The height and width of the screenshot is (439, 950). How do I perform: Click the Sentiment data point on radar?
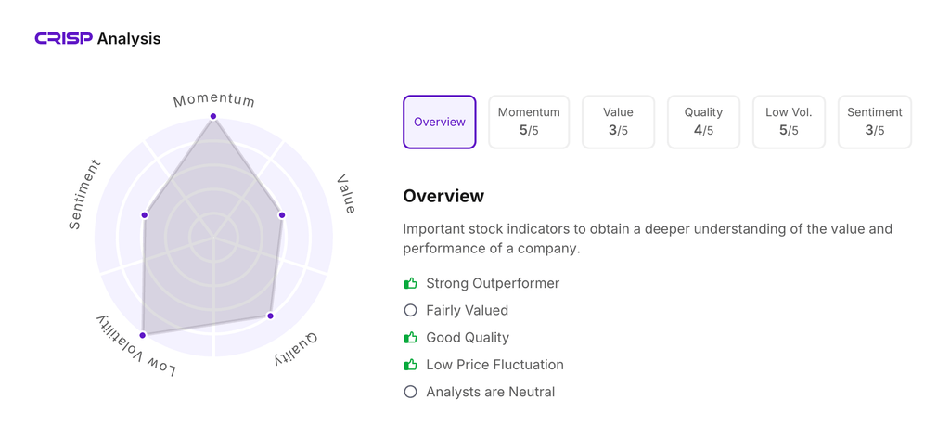click(145, 215)
